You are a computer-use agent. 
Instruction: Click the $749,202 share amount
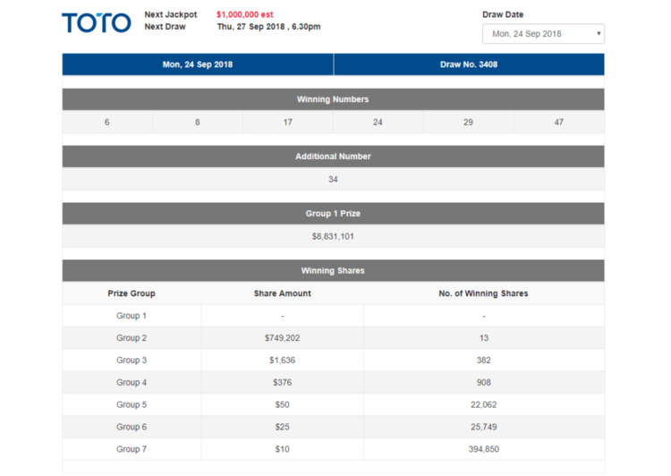coord(283,338)
